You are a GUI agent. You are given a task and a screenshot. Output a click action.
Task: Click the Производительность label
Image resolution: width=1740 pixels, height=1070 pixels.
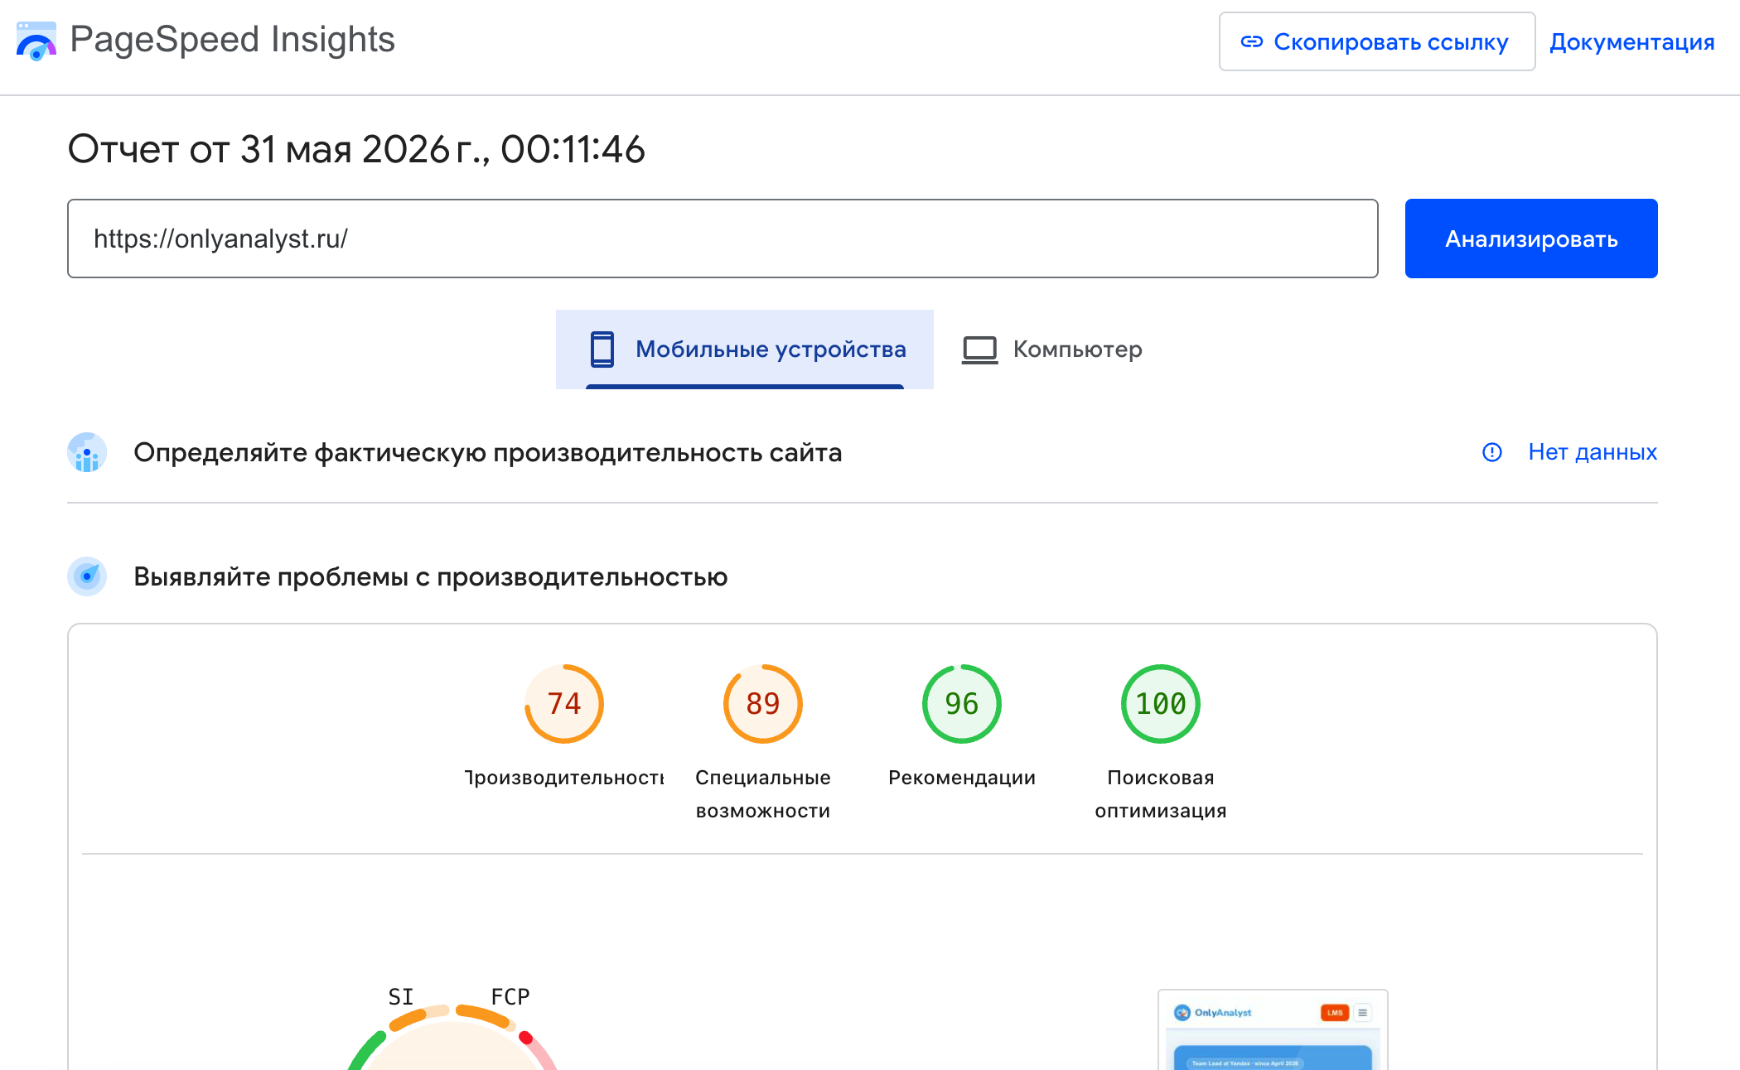[x=564, y=778]
